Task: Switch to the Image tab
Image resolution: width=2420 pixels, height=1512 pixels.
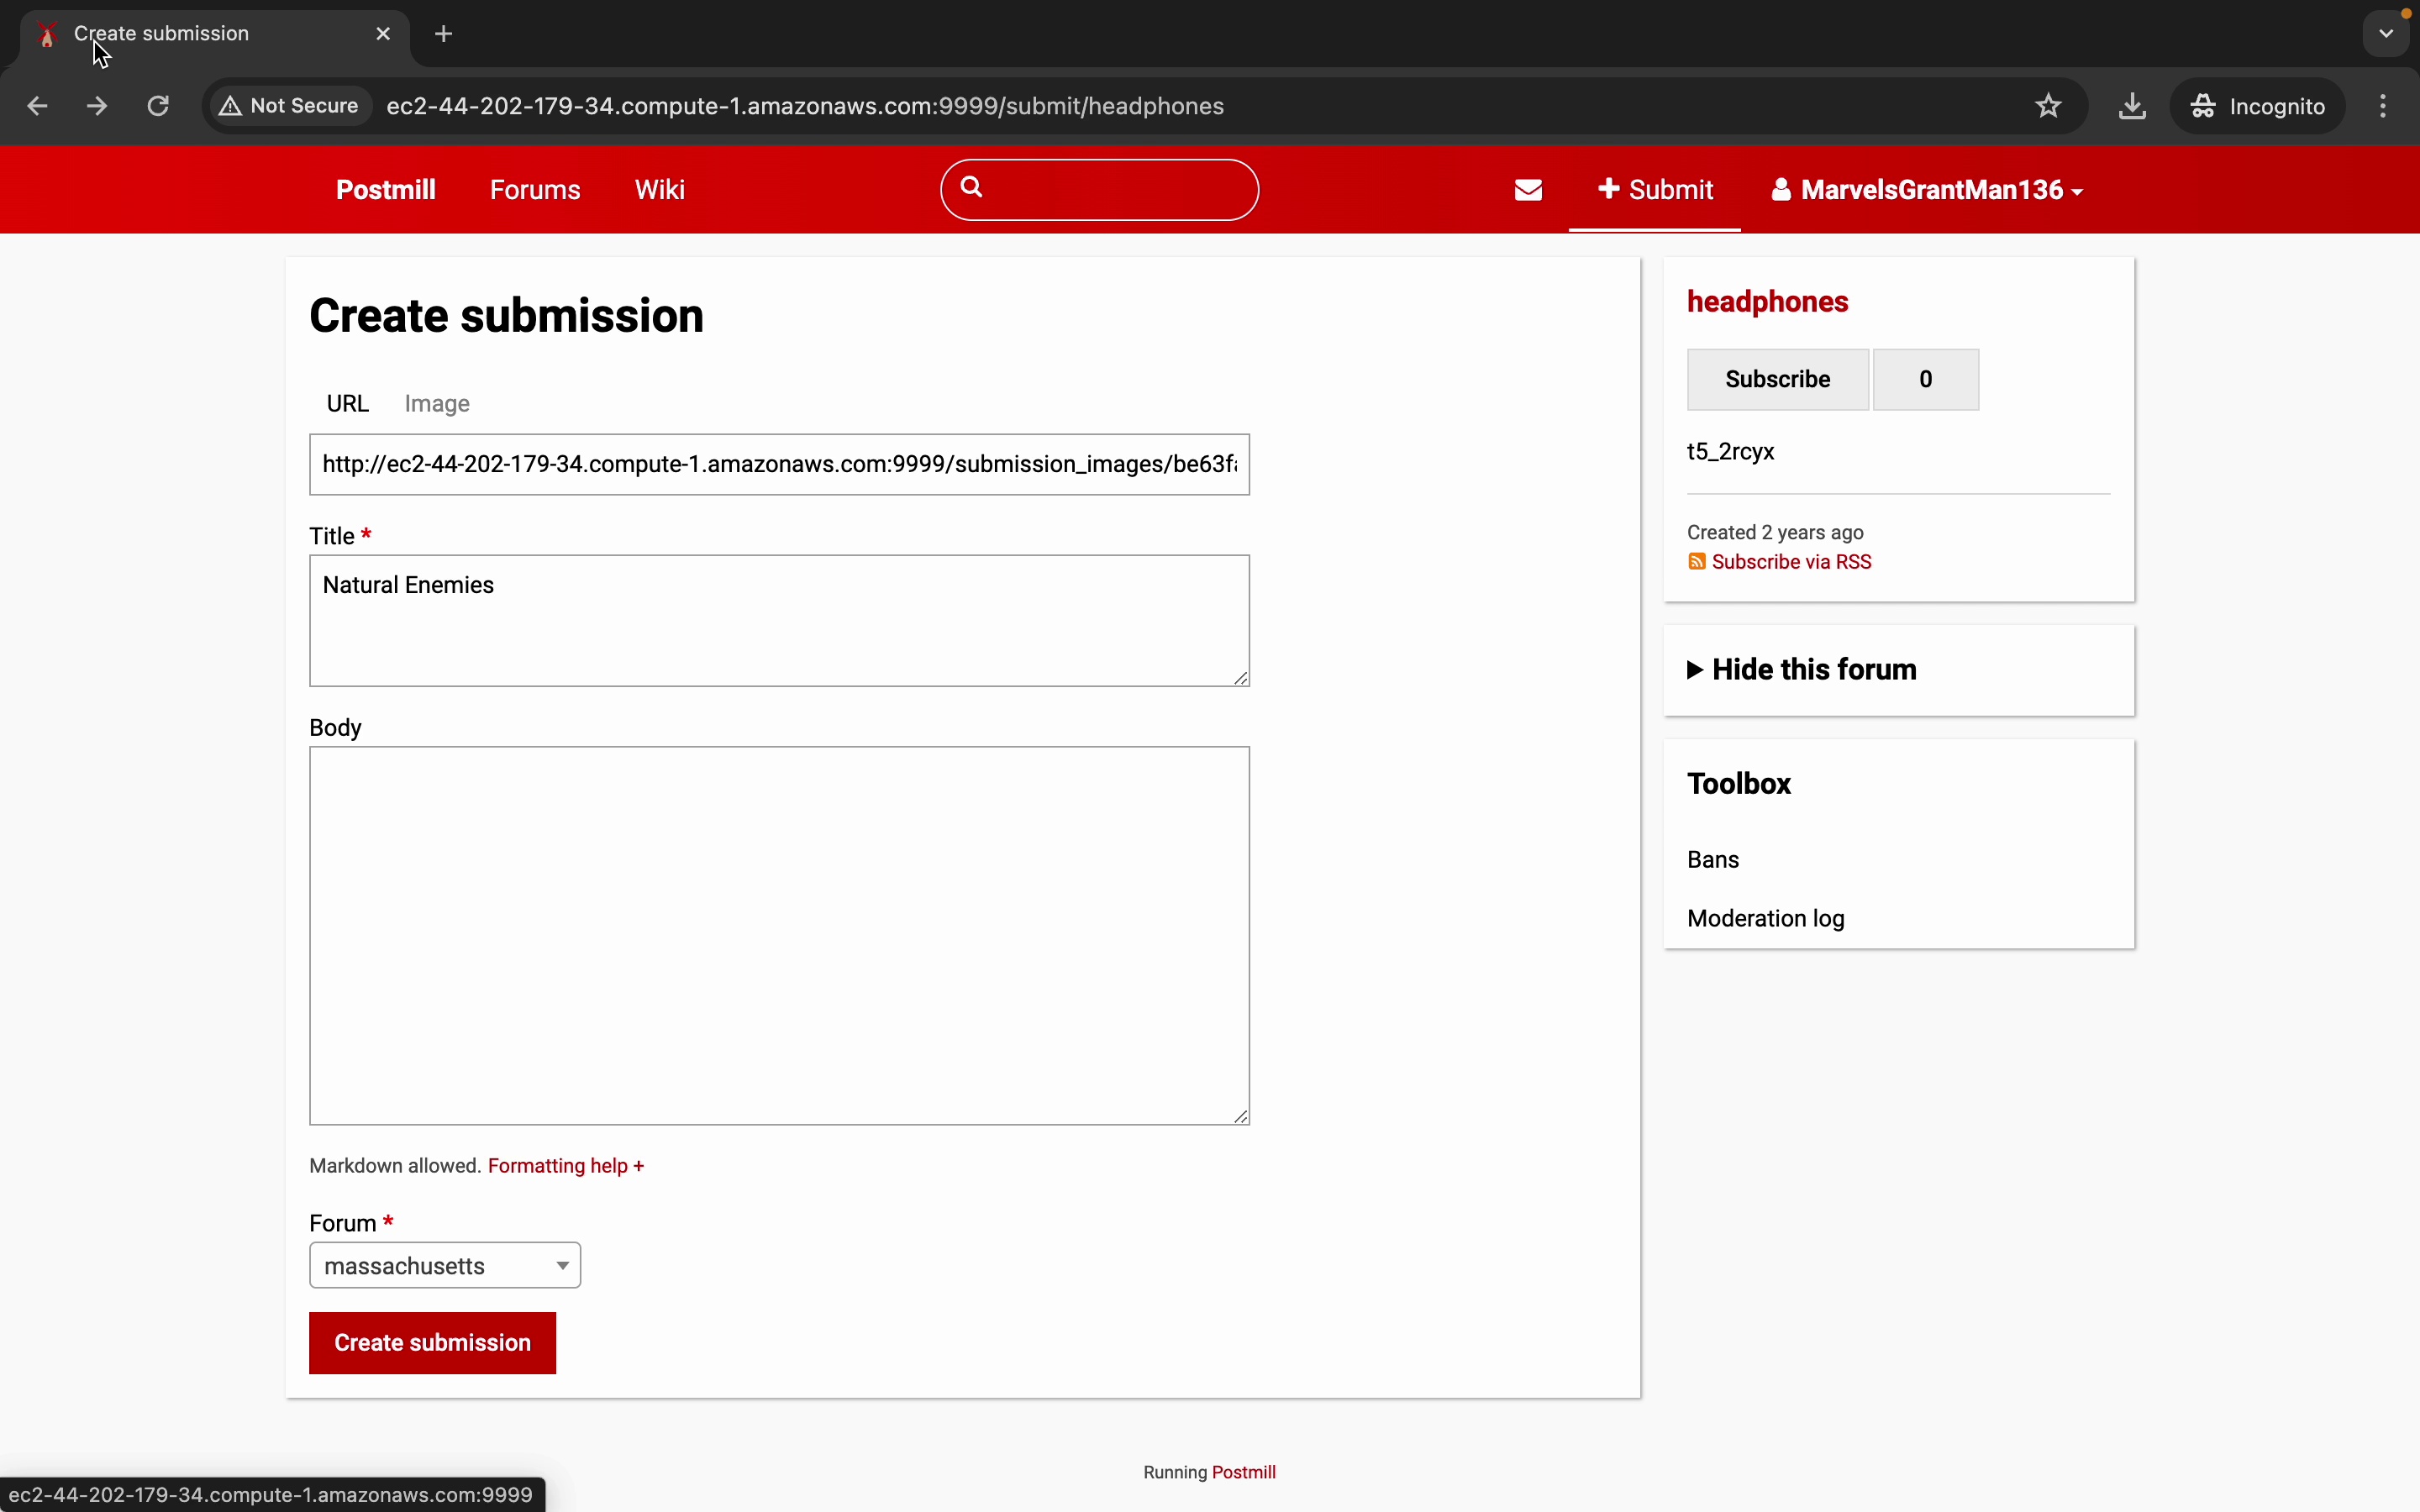Action: pyautogui.click(x=437, y=404)
